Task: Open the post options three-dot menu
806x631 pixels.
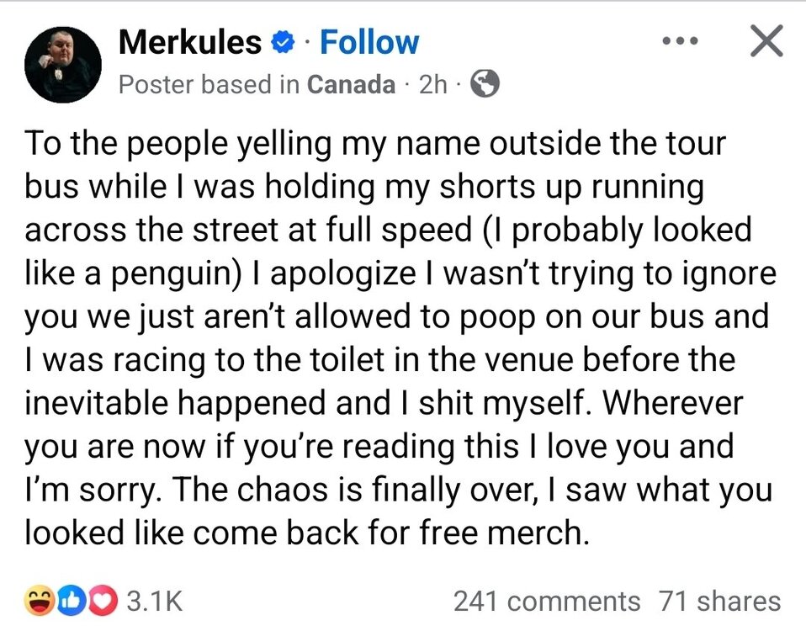Action: pos(682,40)
